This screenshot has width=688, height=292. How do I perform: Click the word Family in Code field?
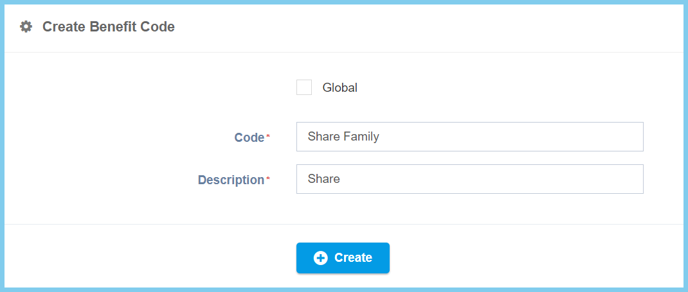361,137
